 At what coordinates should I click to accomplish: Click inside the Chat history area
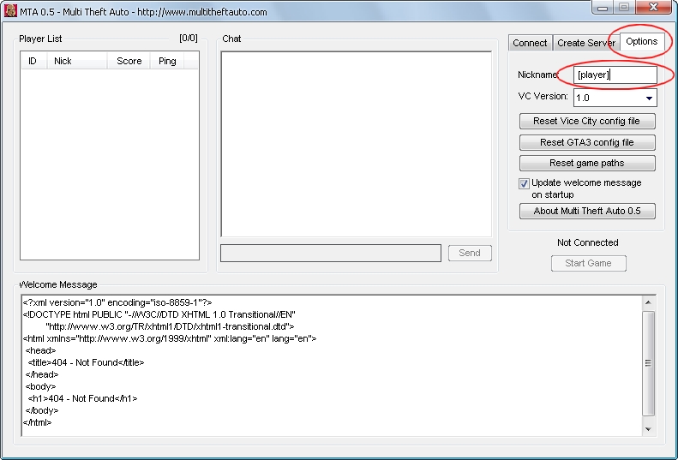(356, 144)
